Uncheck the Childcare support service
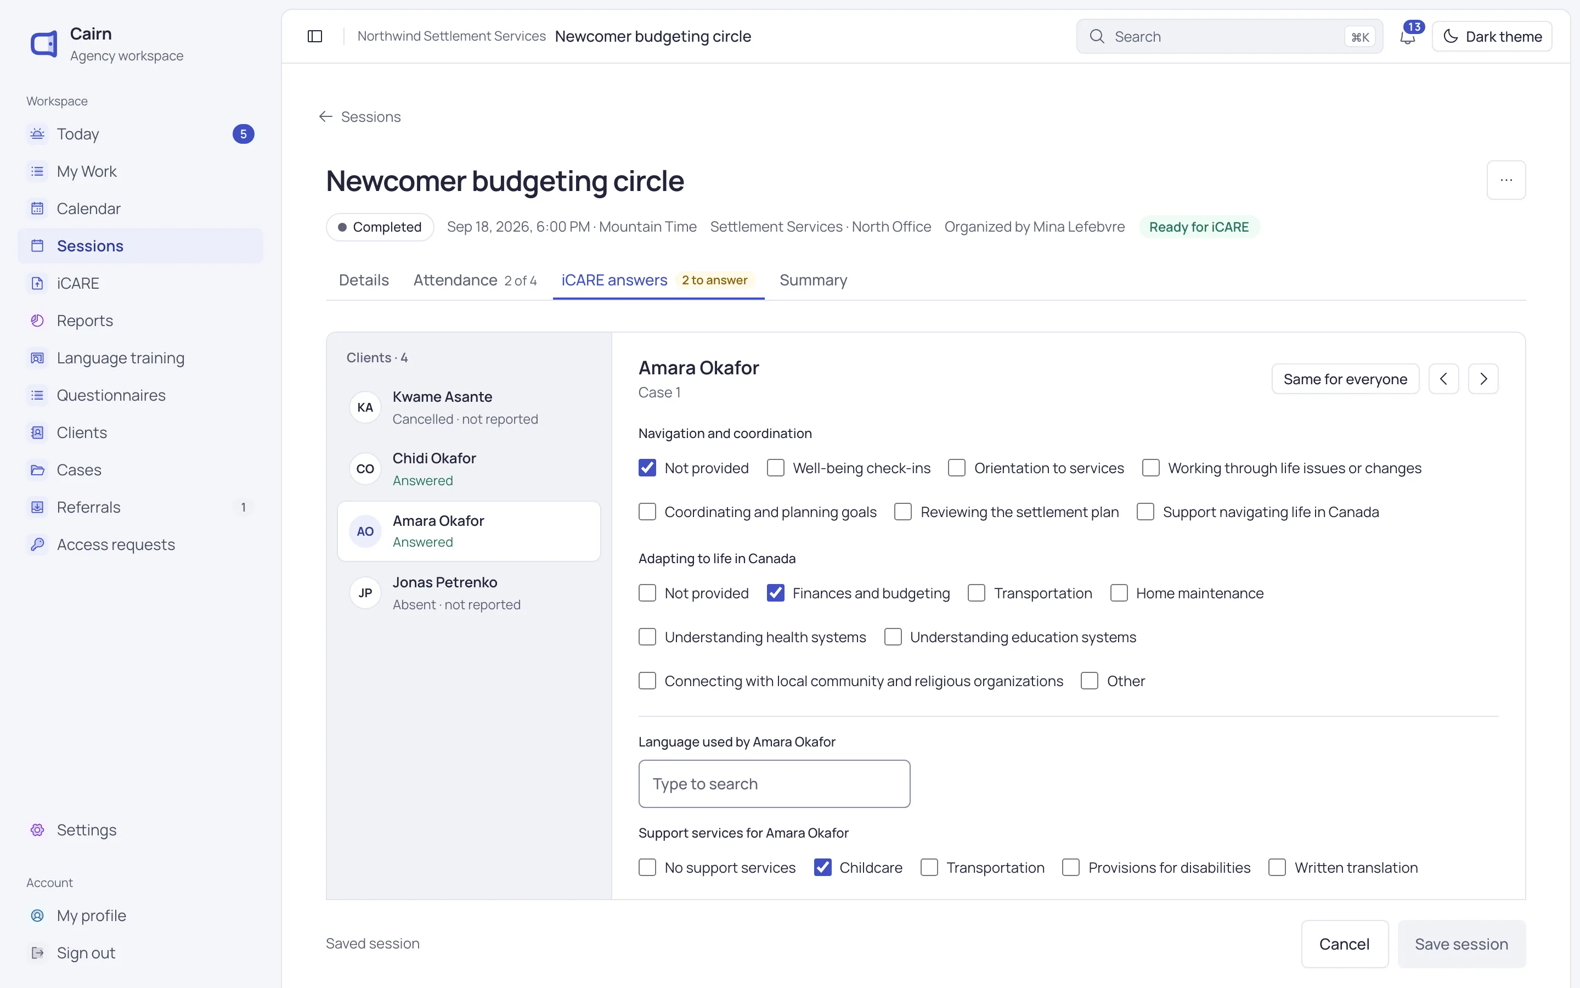The image size is (1580, 988). click(823, 867)
